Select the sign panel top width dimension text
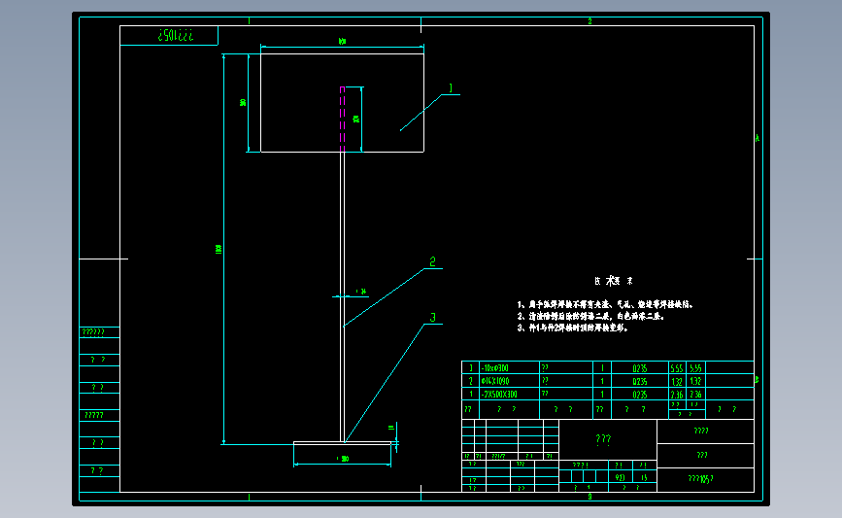 click(x=342, y=42)
